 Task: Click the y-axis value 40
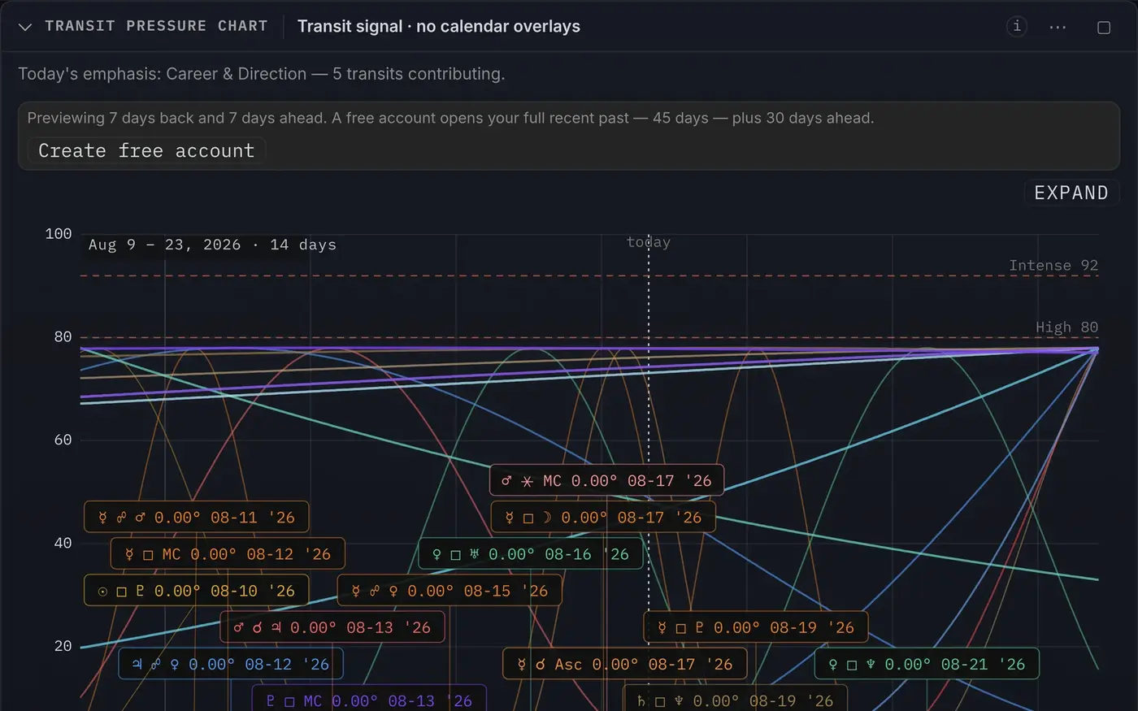click(63, 543)
